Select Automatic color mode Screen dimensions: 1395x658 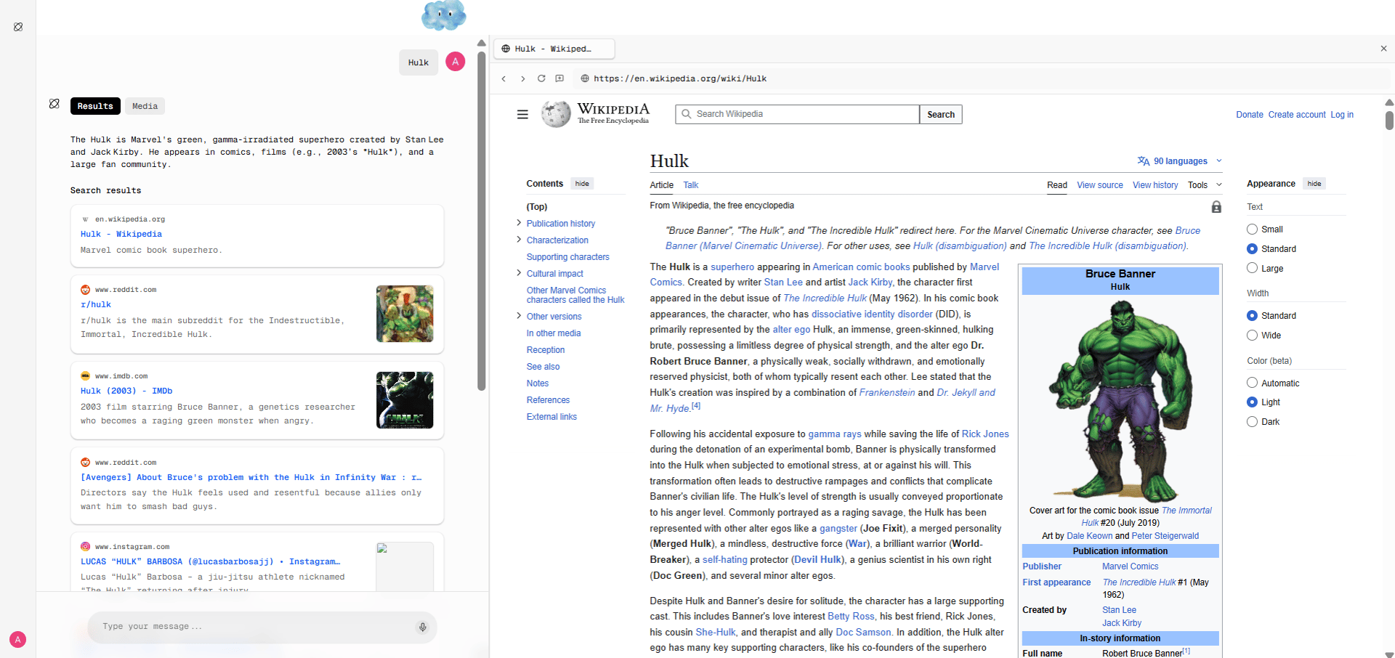[x=1252, y=383]
